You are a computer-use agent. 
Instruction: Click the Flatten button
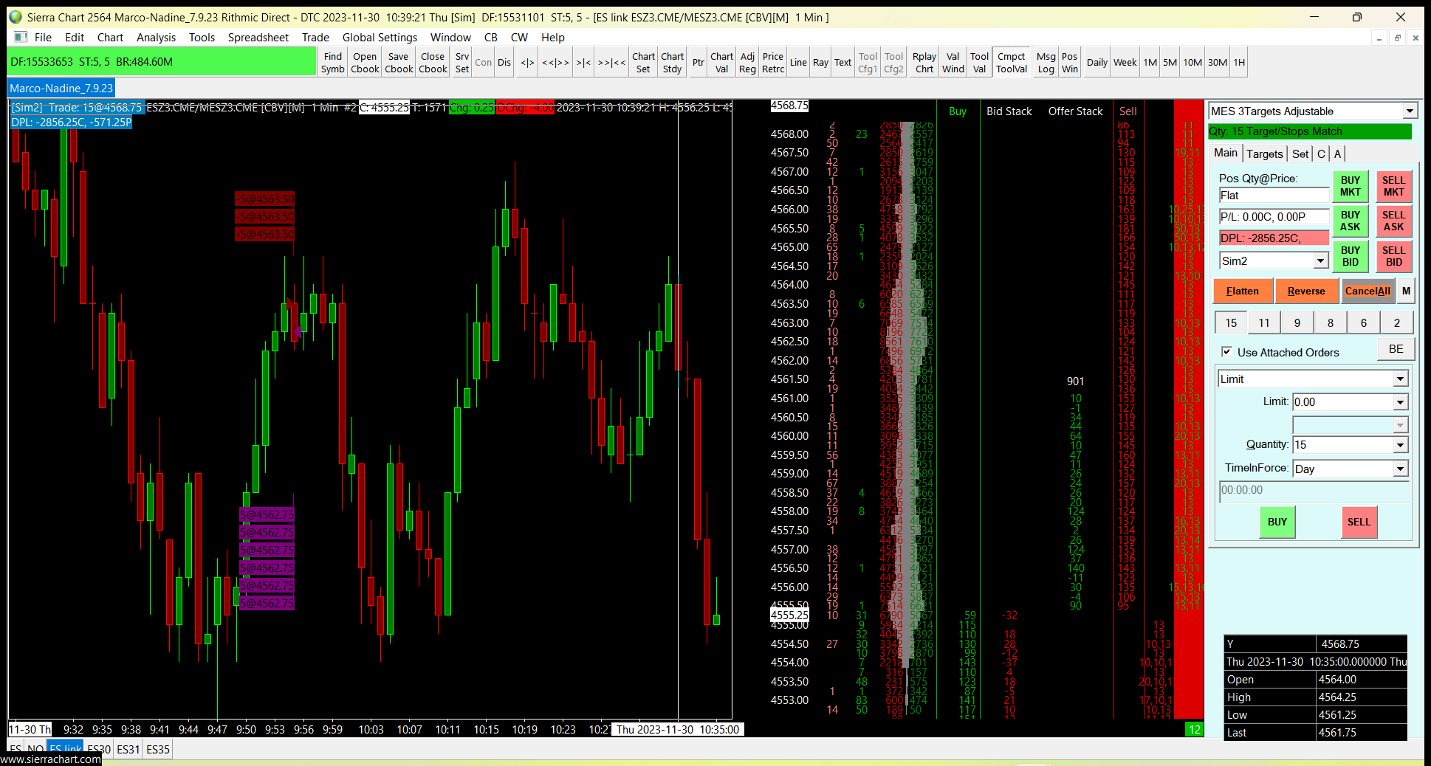tap(1243, 291)
